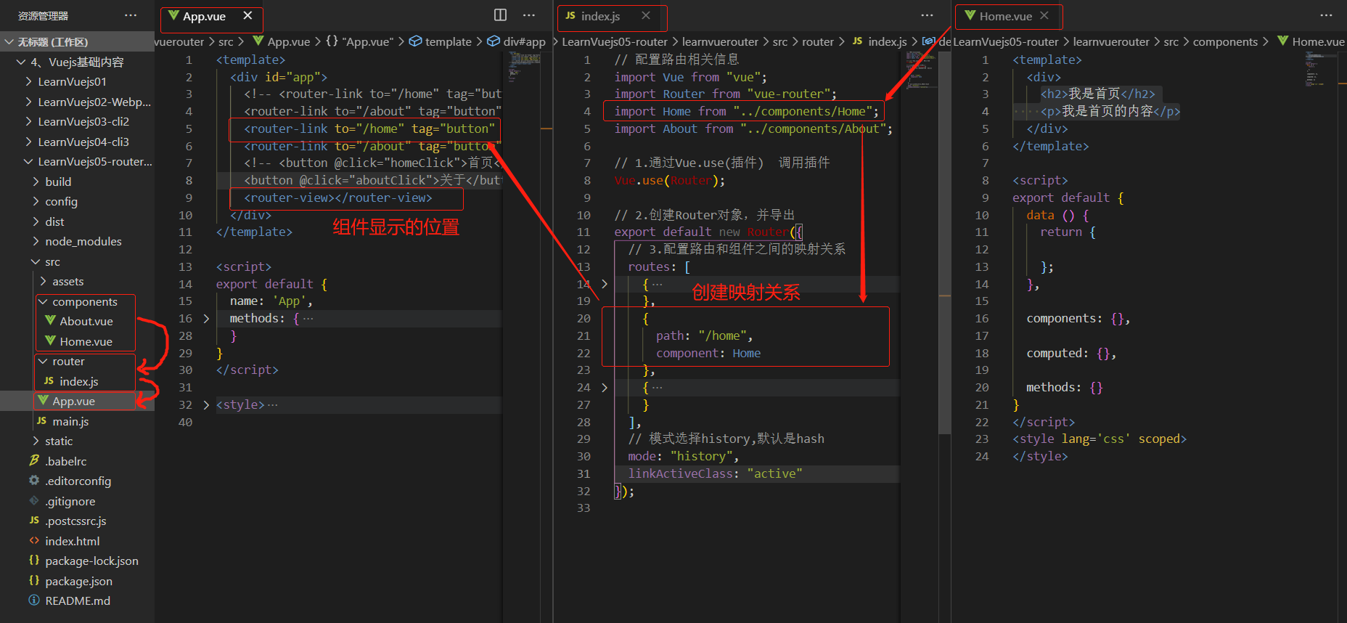Click the Babel icon beside .babelrc
Image resolution: width=1347 pixels, height=623 pixels.
[x=34, y=461]
